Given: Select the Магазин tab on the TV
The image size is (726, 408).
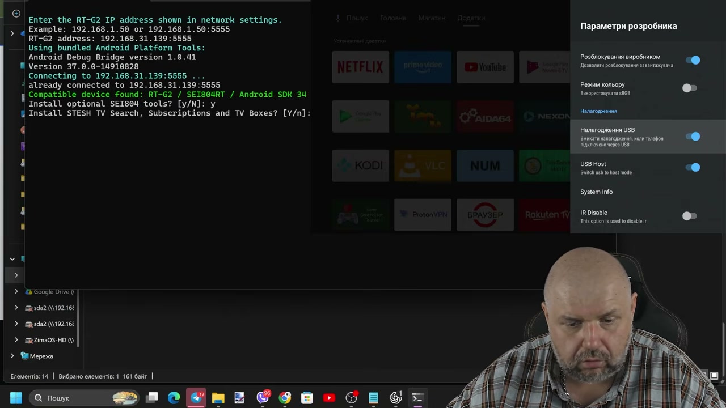Looking at the screenshot, I should pos(432,18).
